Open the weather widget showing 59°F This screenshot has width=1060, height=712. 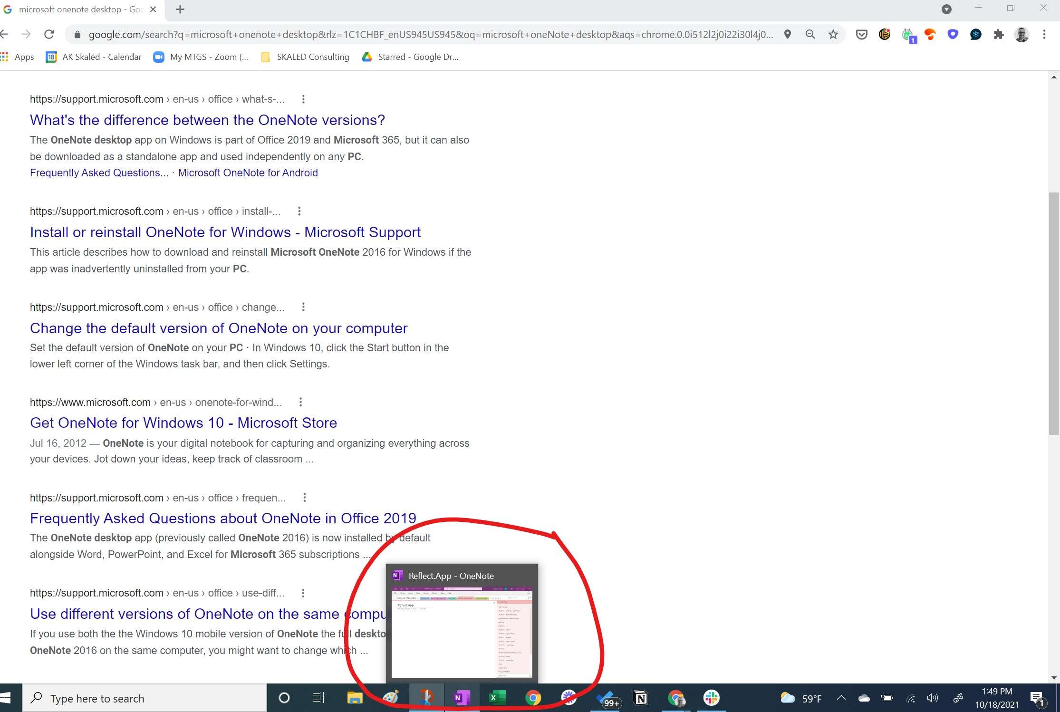[801, 698]
